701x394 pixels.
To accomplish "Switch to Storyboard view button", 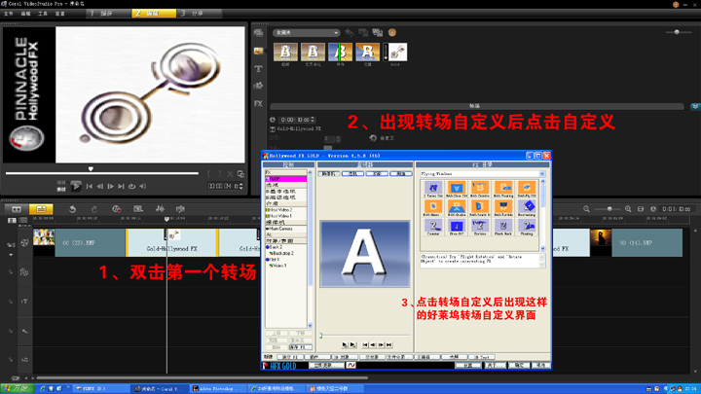I will [x=17, y=209].
